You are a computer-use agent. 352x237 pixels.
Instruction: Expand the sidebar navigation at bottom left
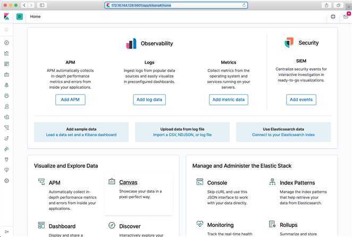pos(6,232)
